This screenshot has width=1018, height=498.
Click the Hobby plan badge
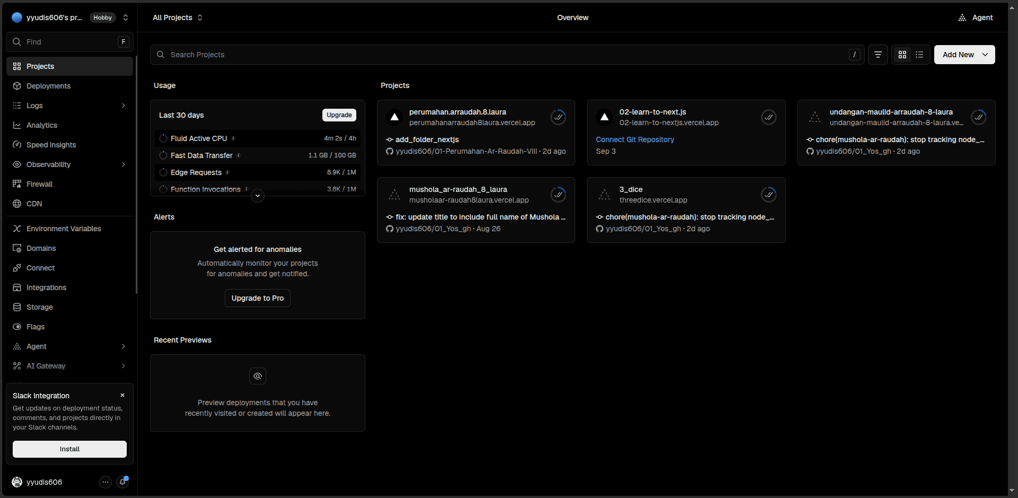click(102, 18)
